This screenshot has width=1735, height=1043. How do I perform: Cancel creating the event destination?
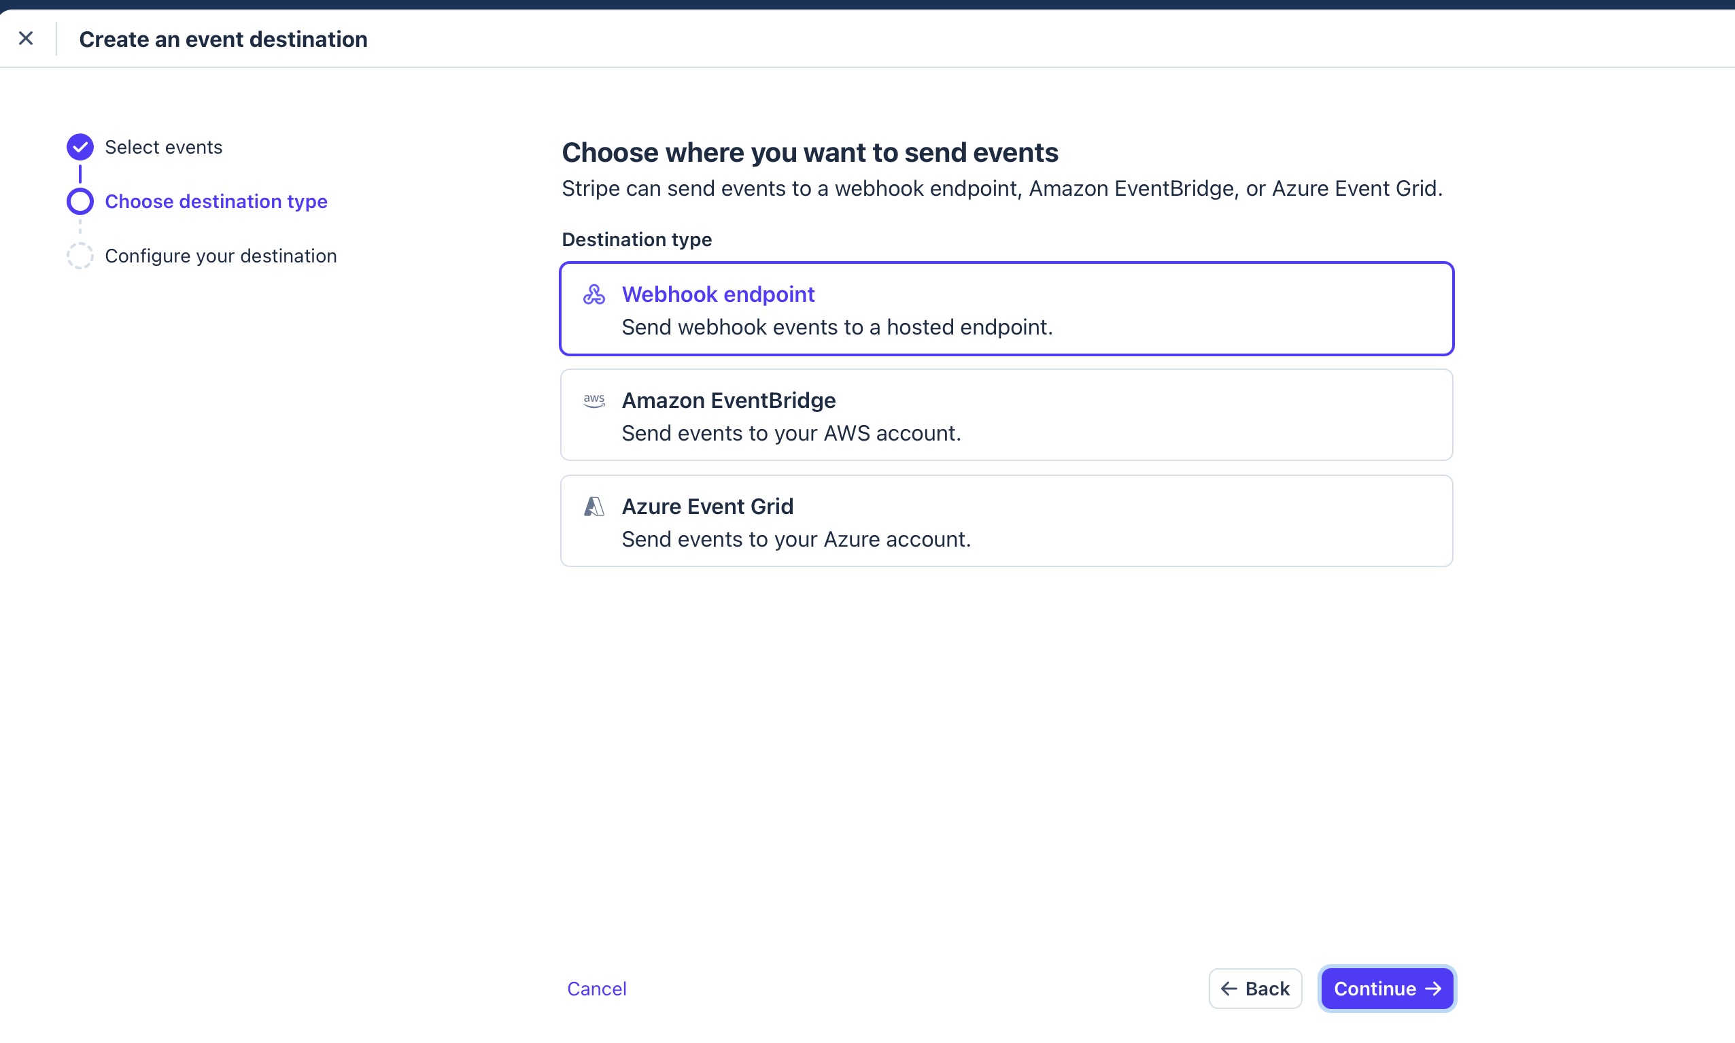[x=597, y=989]
